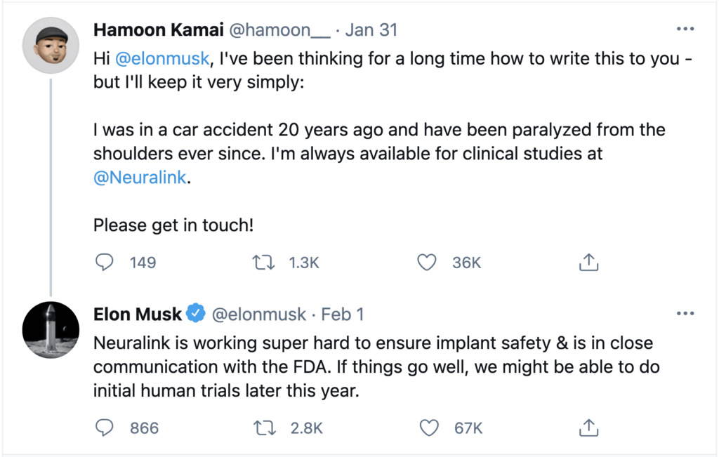Click the blue verified badge
The width and height of the screenshot is (719, 457).
(196, 313)
